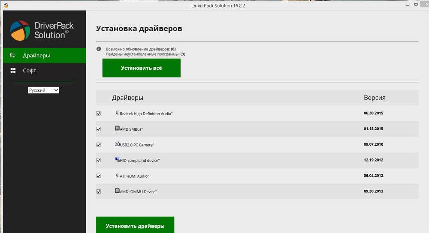Click the HID-compliand device icon
429x233 pixels.
coord(117,159)
